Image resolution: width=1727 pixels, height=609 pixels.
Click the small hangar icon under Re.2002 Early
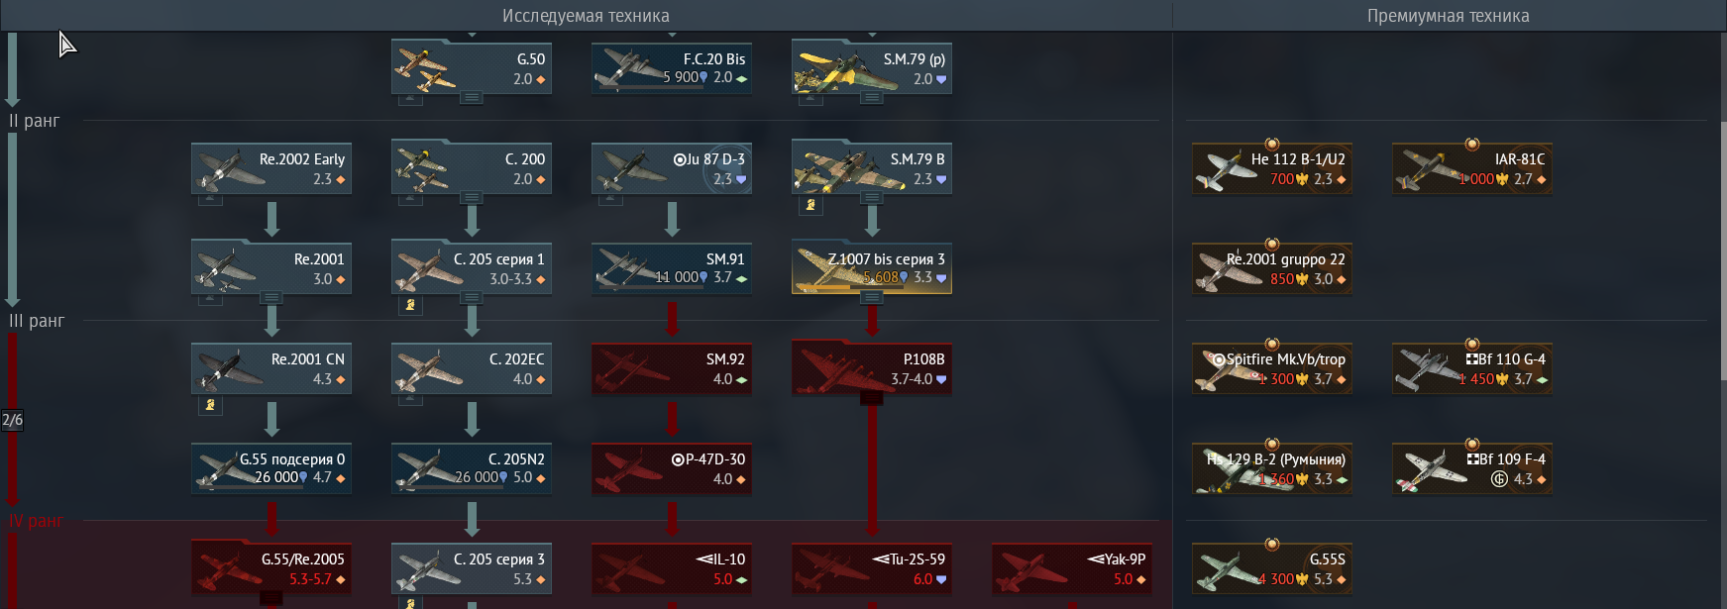210,199
